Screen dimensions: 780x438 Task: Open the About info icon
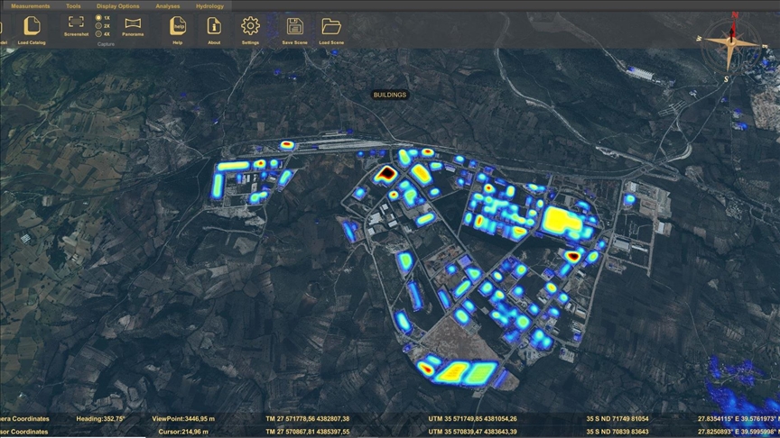click(214, 25)
